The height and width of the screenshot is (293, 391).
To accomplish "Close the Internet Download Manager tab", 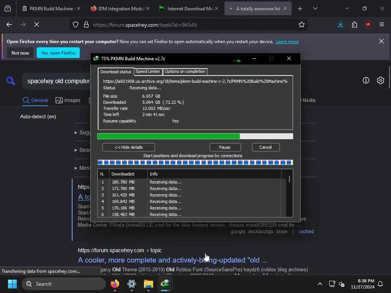I will point(217,8).
